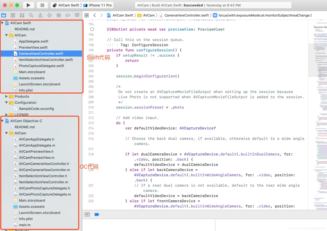Open AVCamCameraViewController.h
Screen dimensions: 327x231
click(44, 164)
